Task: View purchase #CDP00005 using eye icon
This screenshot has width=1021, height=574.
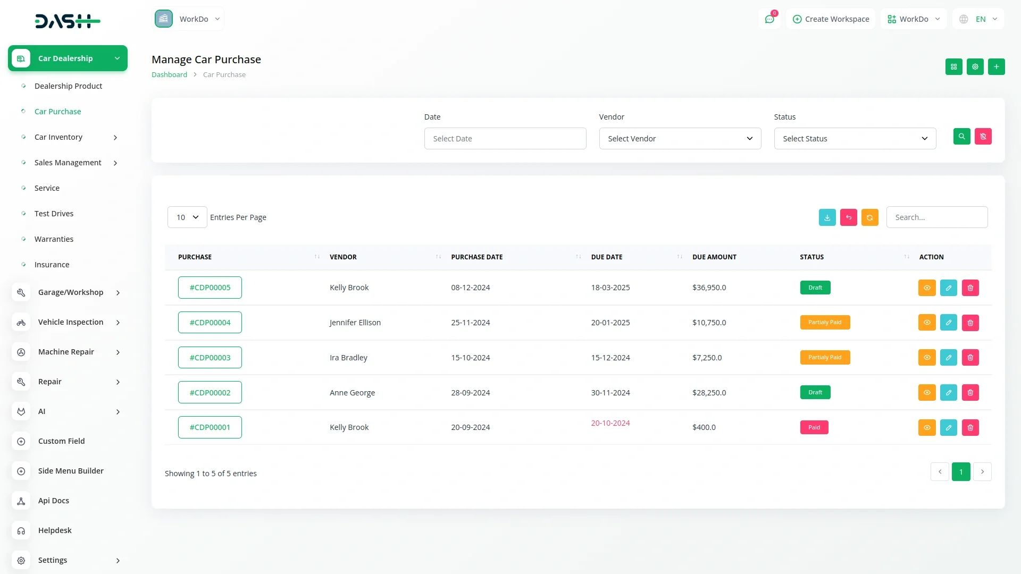Action: [x=926, y=288]
